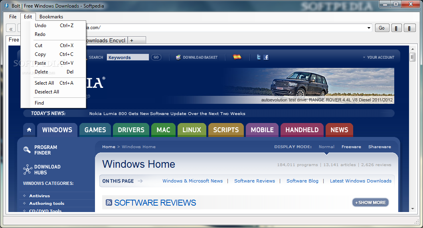Choose Select All from the Edit menu

click(53, 83)
